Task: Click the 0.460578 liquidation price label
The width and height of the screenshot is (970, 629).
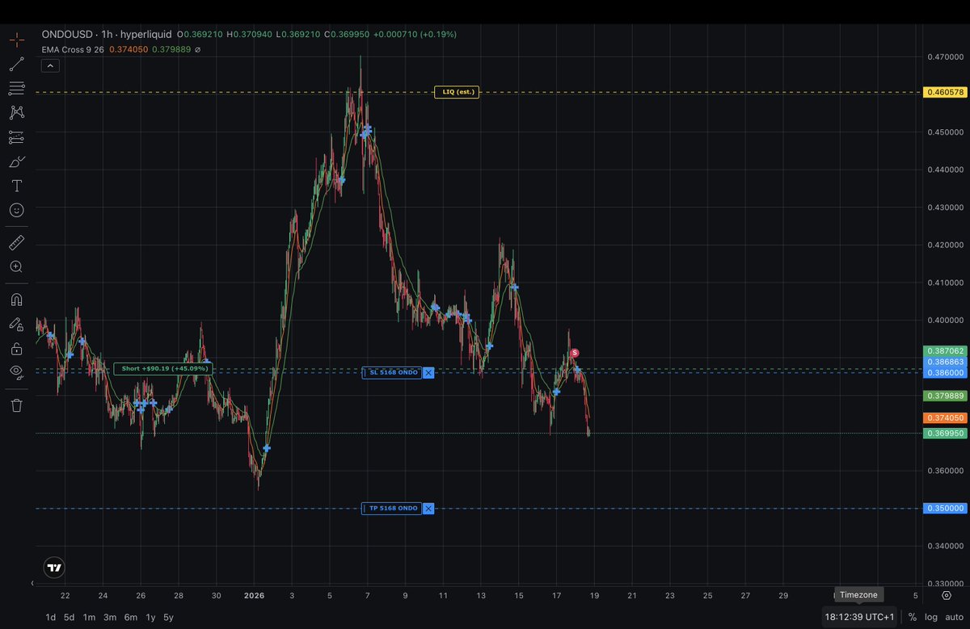Action: (944, 93)
